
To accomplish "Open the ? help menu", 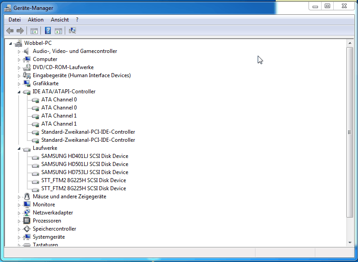I will click(x=77, y=20).
